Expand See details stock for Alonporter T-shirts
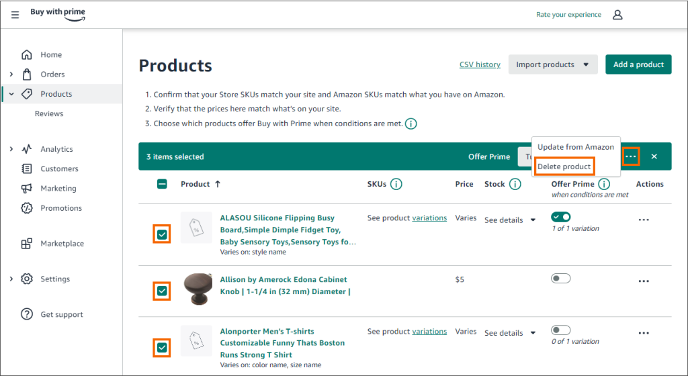This screenshot has width=688, height=376. [x=510, y=333]
